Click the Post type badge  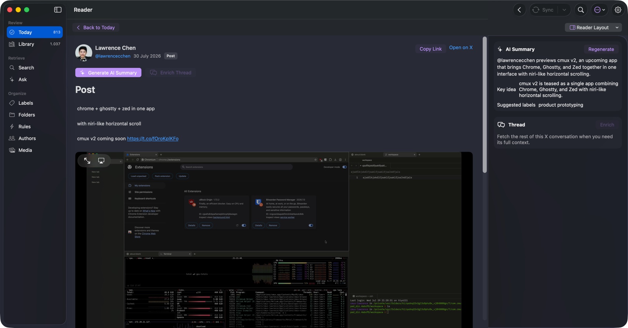tap(171, 56)
